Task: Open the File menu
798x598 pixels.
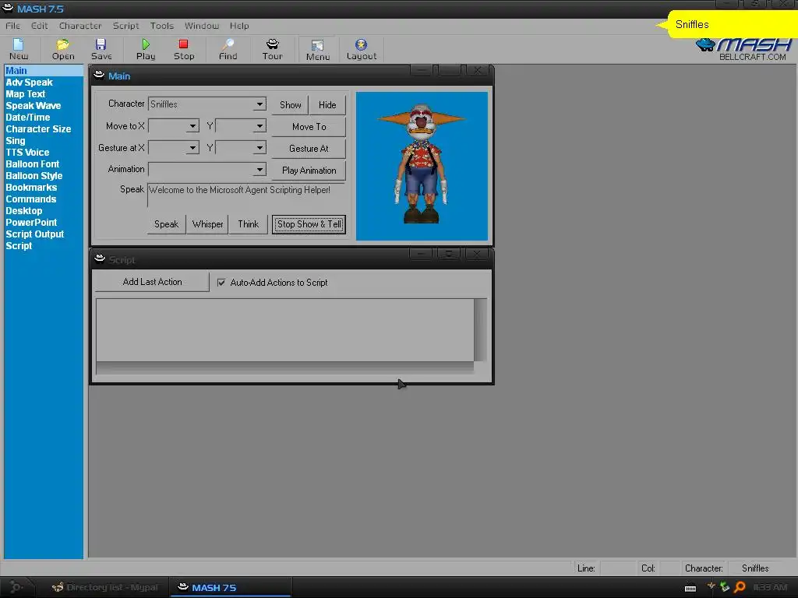Action: pos(12,26)
